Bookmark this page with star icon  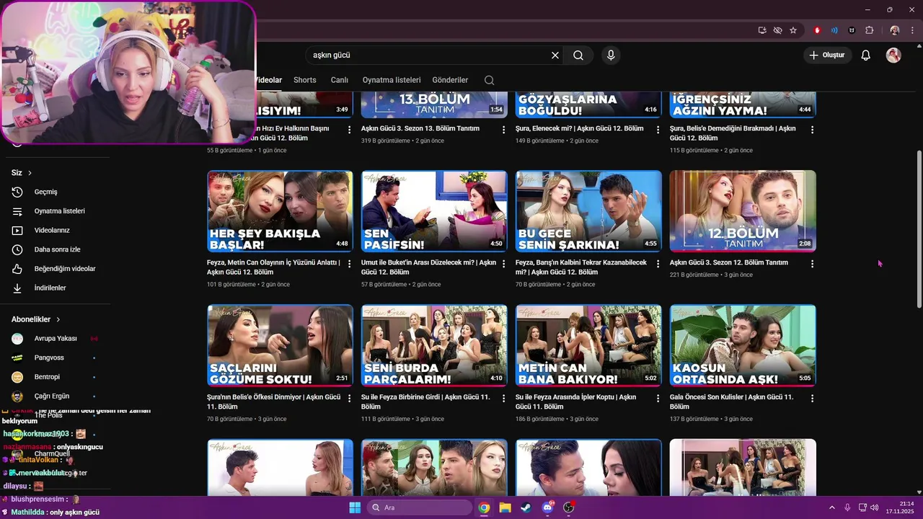point(793,30)
